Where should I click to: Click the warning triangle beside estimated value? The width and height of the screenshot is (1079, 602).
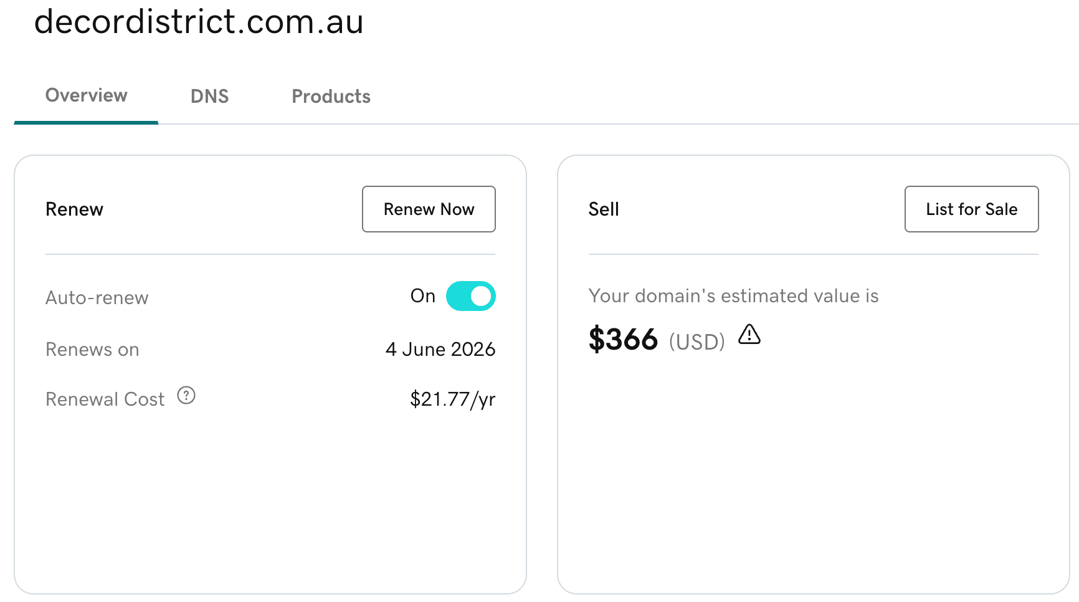tap(749, 335)
